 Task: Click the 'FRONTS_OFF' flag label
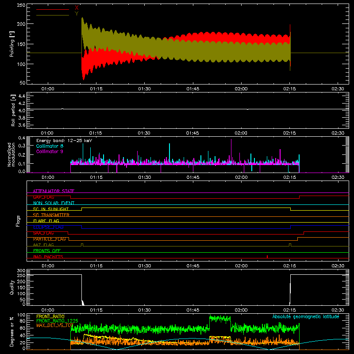click(47, 250)
